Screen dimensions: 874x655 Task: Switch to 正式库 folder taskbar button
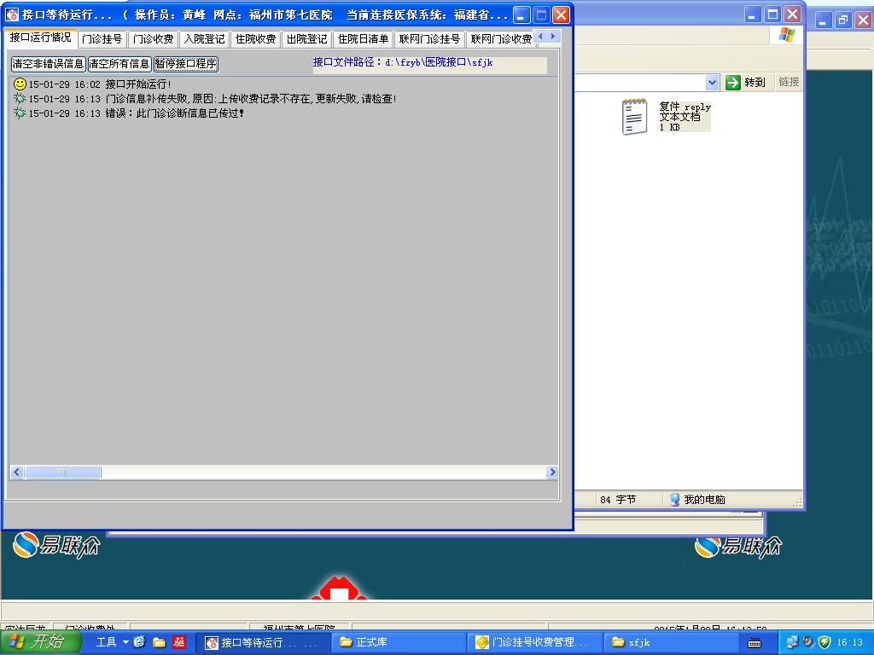[399, 642]
